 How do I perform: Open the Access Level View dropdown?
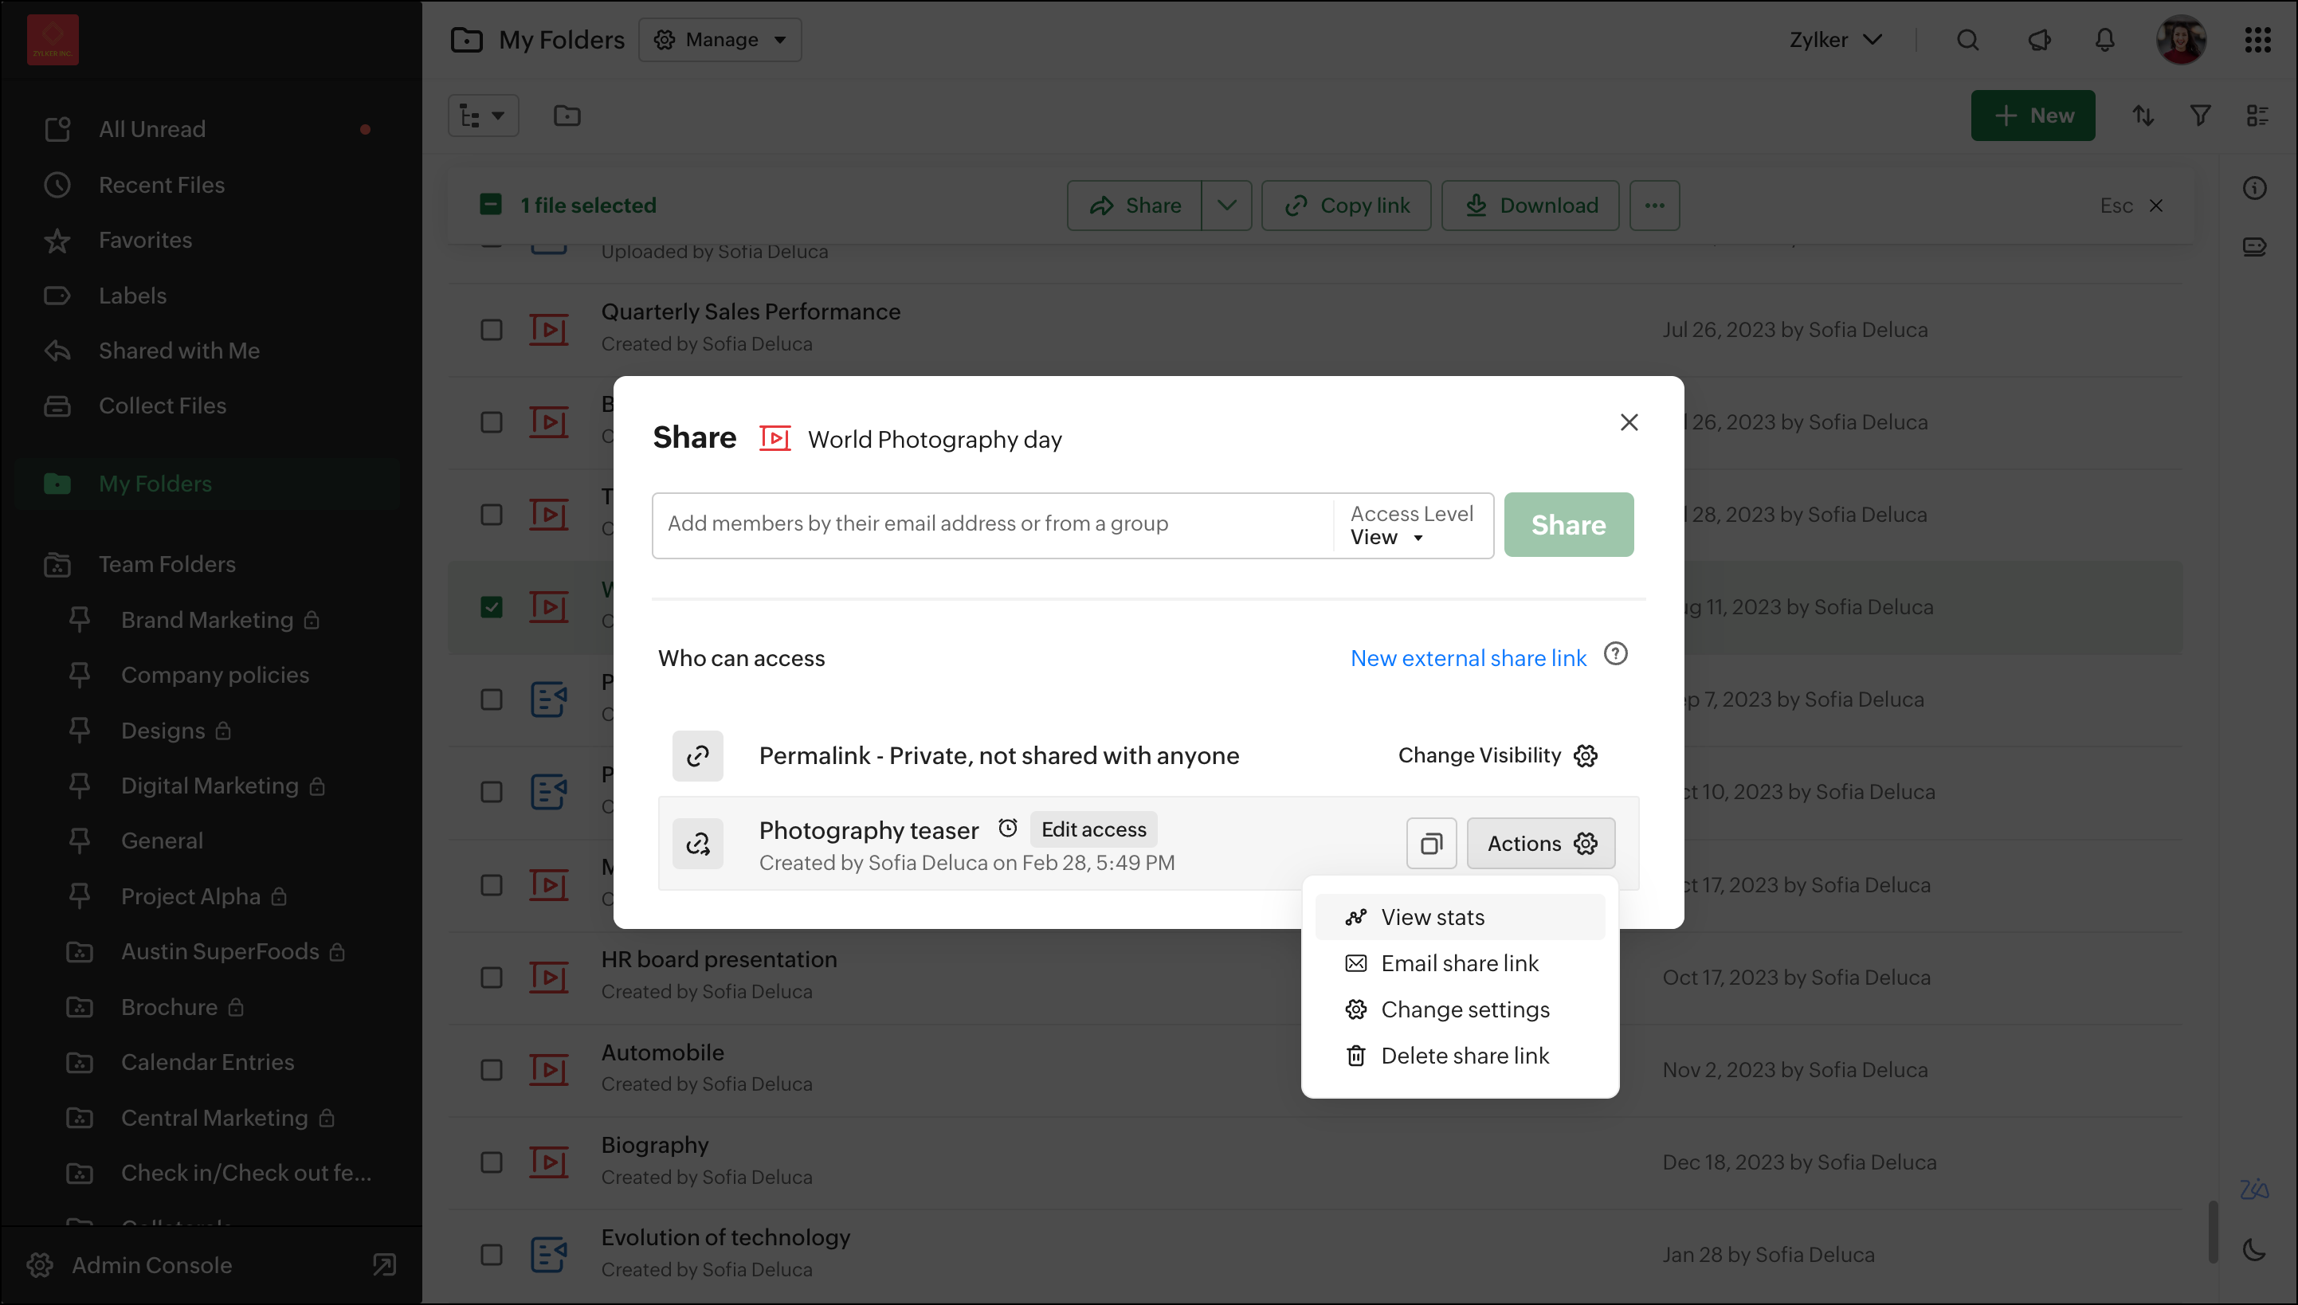pyautogui.click(x=1412, y=525)
